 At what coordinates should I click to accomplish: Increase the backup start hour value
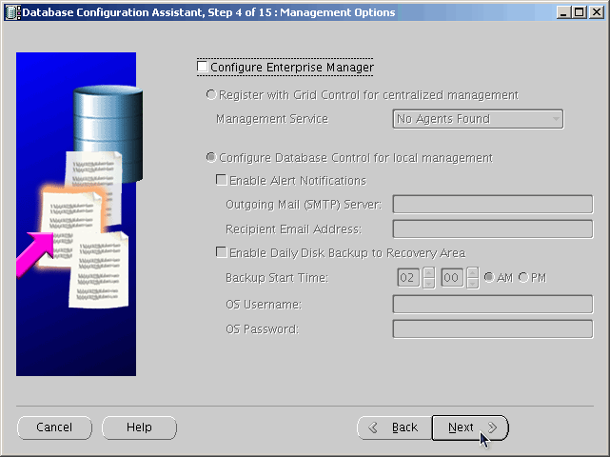[x=428, y=272]
